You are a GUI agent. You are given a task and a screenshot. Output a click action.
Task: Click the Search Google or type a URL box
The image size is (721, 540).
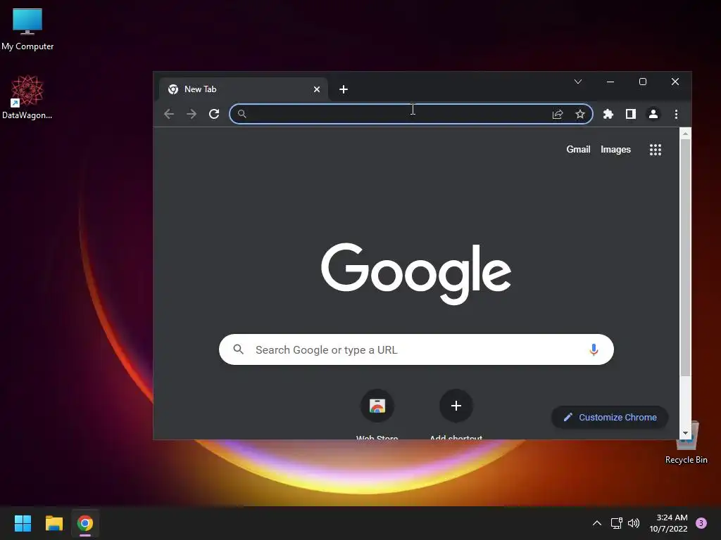(x=416, y=349)
